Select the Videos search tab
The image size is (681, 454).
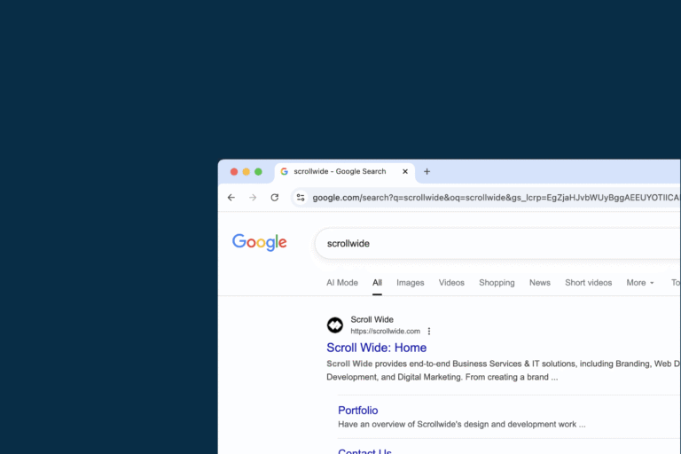pos(451,283)
